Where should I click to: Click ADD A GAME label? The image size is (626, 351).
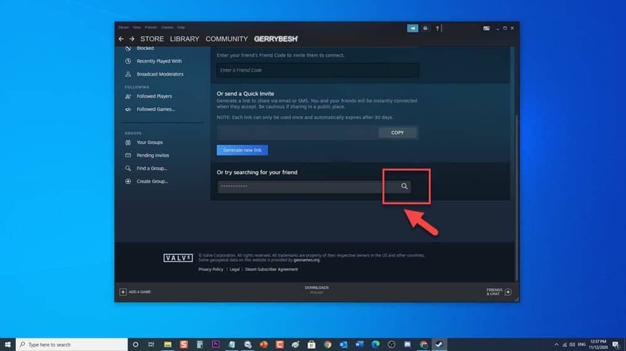click(x=140, y=292)
